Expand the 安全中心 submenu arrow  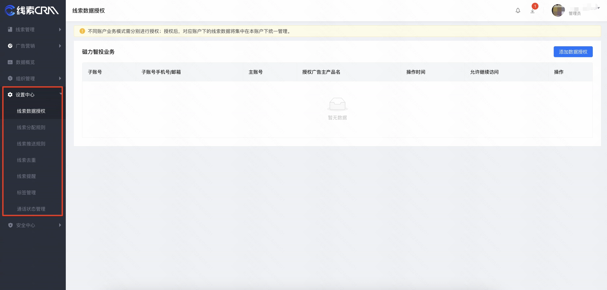(x=60, y=225)
